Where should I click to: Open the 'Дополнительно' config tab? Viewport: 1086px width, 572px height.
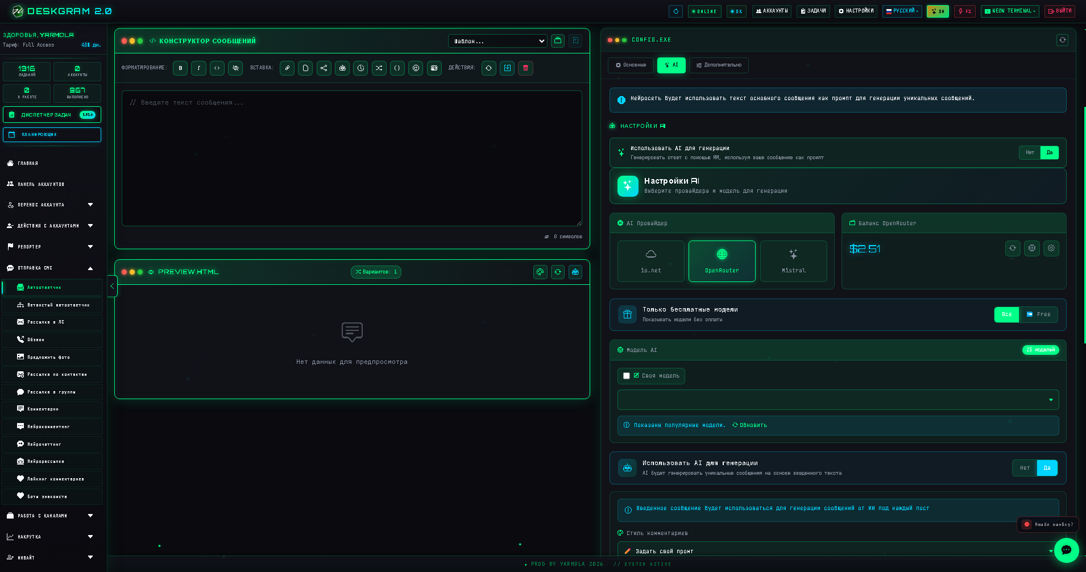tap(719, 65)
